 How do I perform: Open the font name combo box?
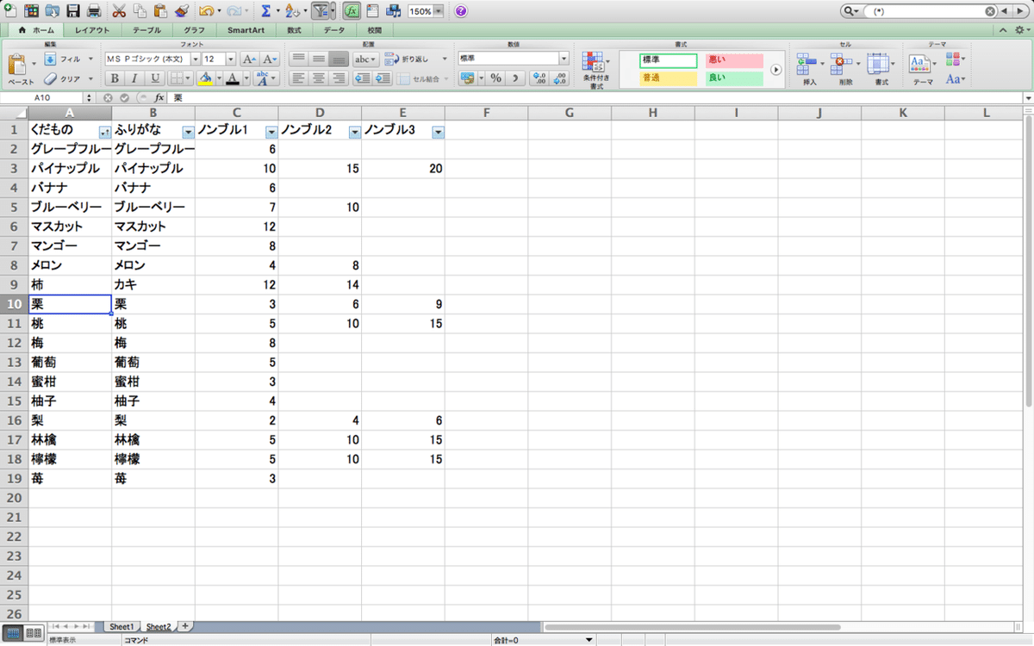[153, 59]
